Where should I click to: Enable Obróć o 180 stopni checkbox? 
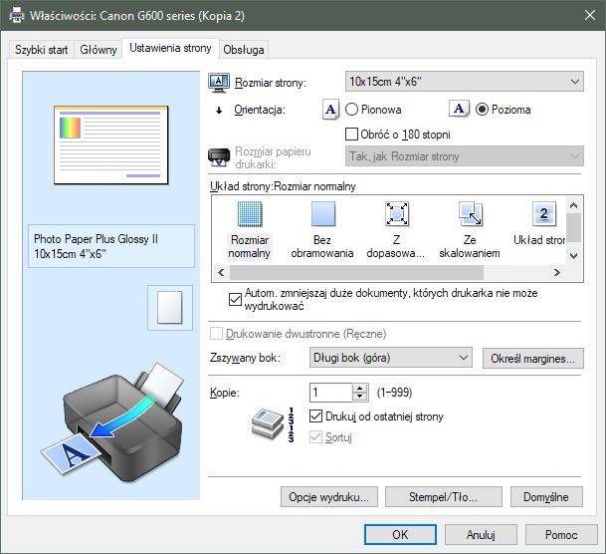[x=351, y=135]
